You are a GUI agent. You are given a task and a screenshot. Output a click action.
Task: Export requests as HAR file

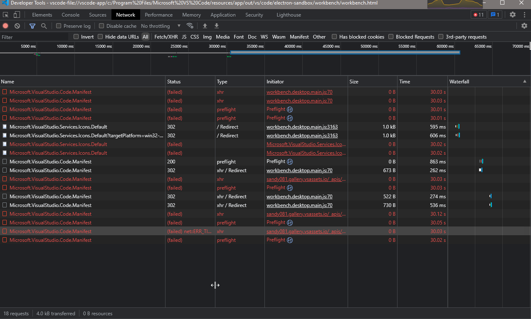tap(216, 26)
